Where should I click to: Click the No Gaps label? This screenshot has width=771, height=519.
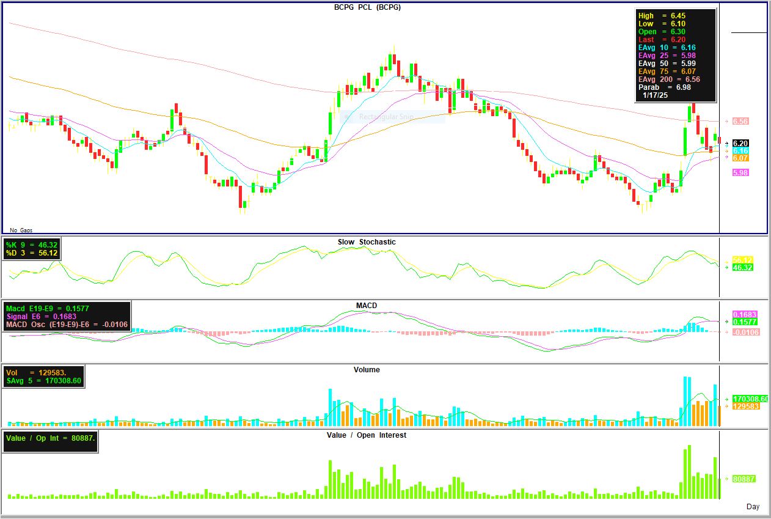(21, 230)
